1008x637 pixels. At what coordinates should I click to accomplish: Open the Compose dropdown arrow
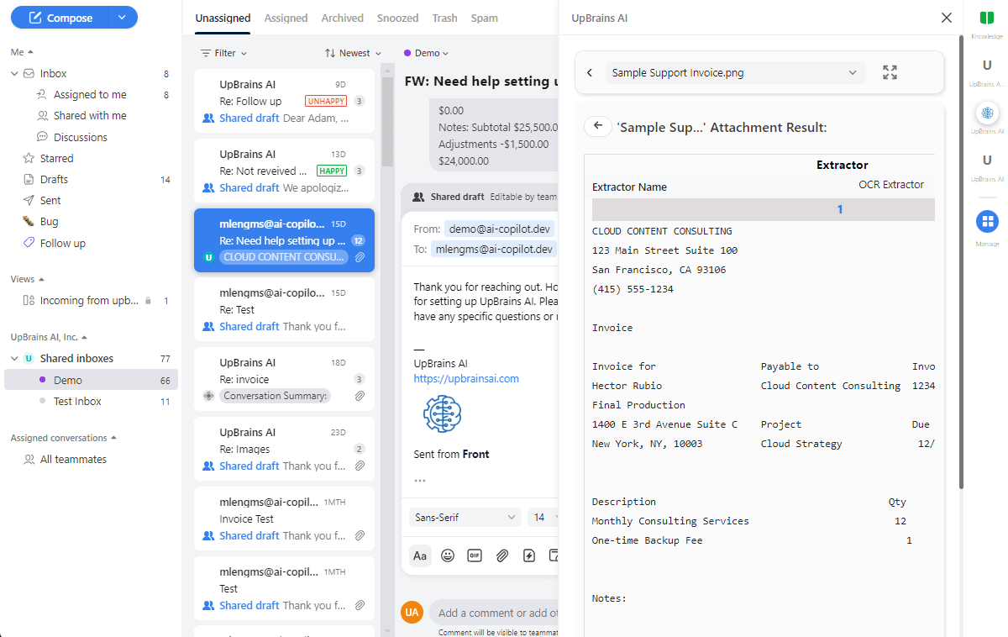click(x=123, y=18)
